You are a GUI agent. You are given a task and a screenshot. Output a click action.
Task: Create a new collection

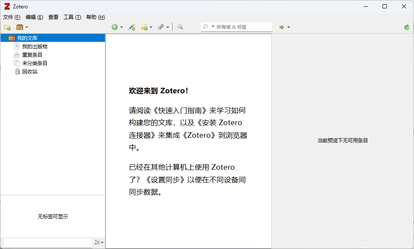[x=8, y=27]
